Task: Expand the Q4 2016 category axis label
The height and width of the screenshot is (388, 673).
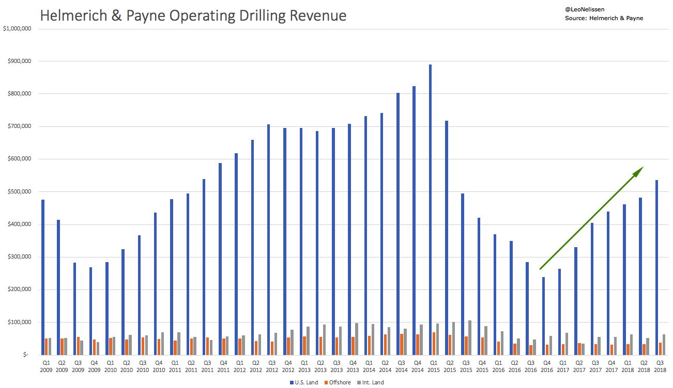Action: click(x=547, y=365)
